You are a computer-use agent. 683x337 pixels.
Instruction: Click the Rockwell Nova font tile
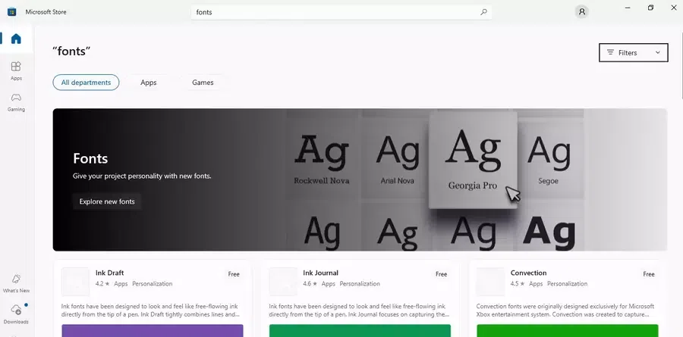[322, 159]
